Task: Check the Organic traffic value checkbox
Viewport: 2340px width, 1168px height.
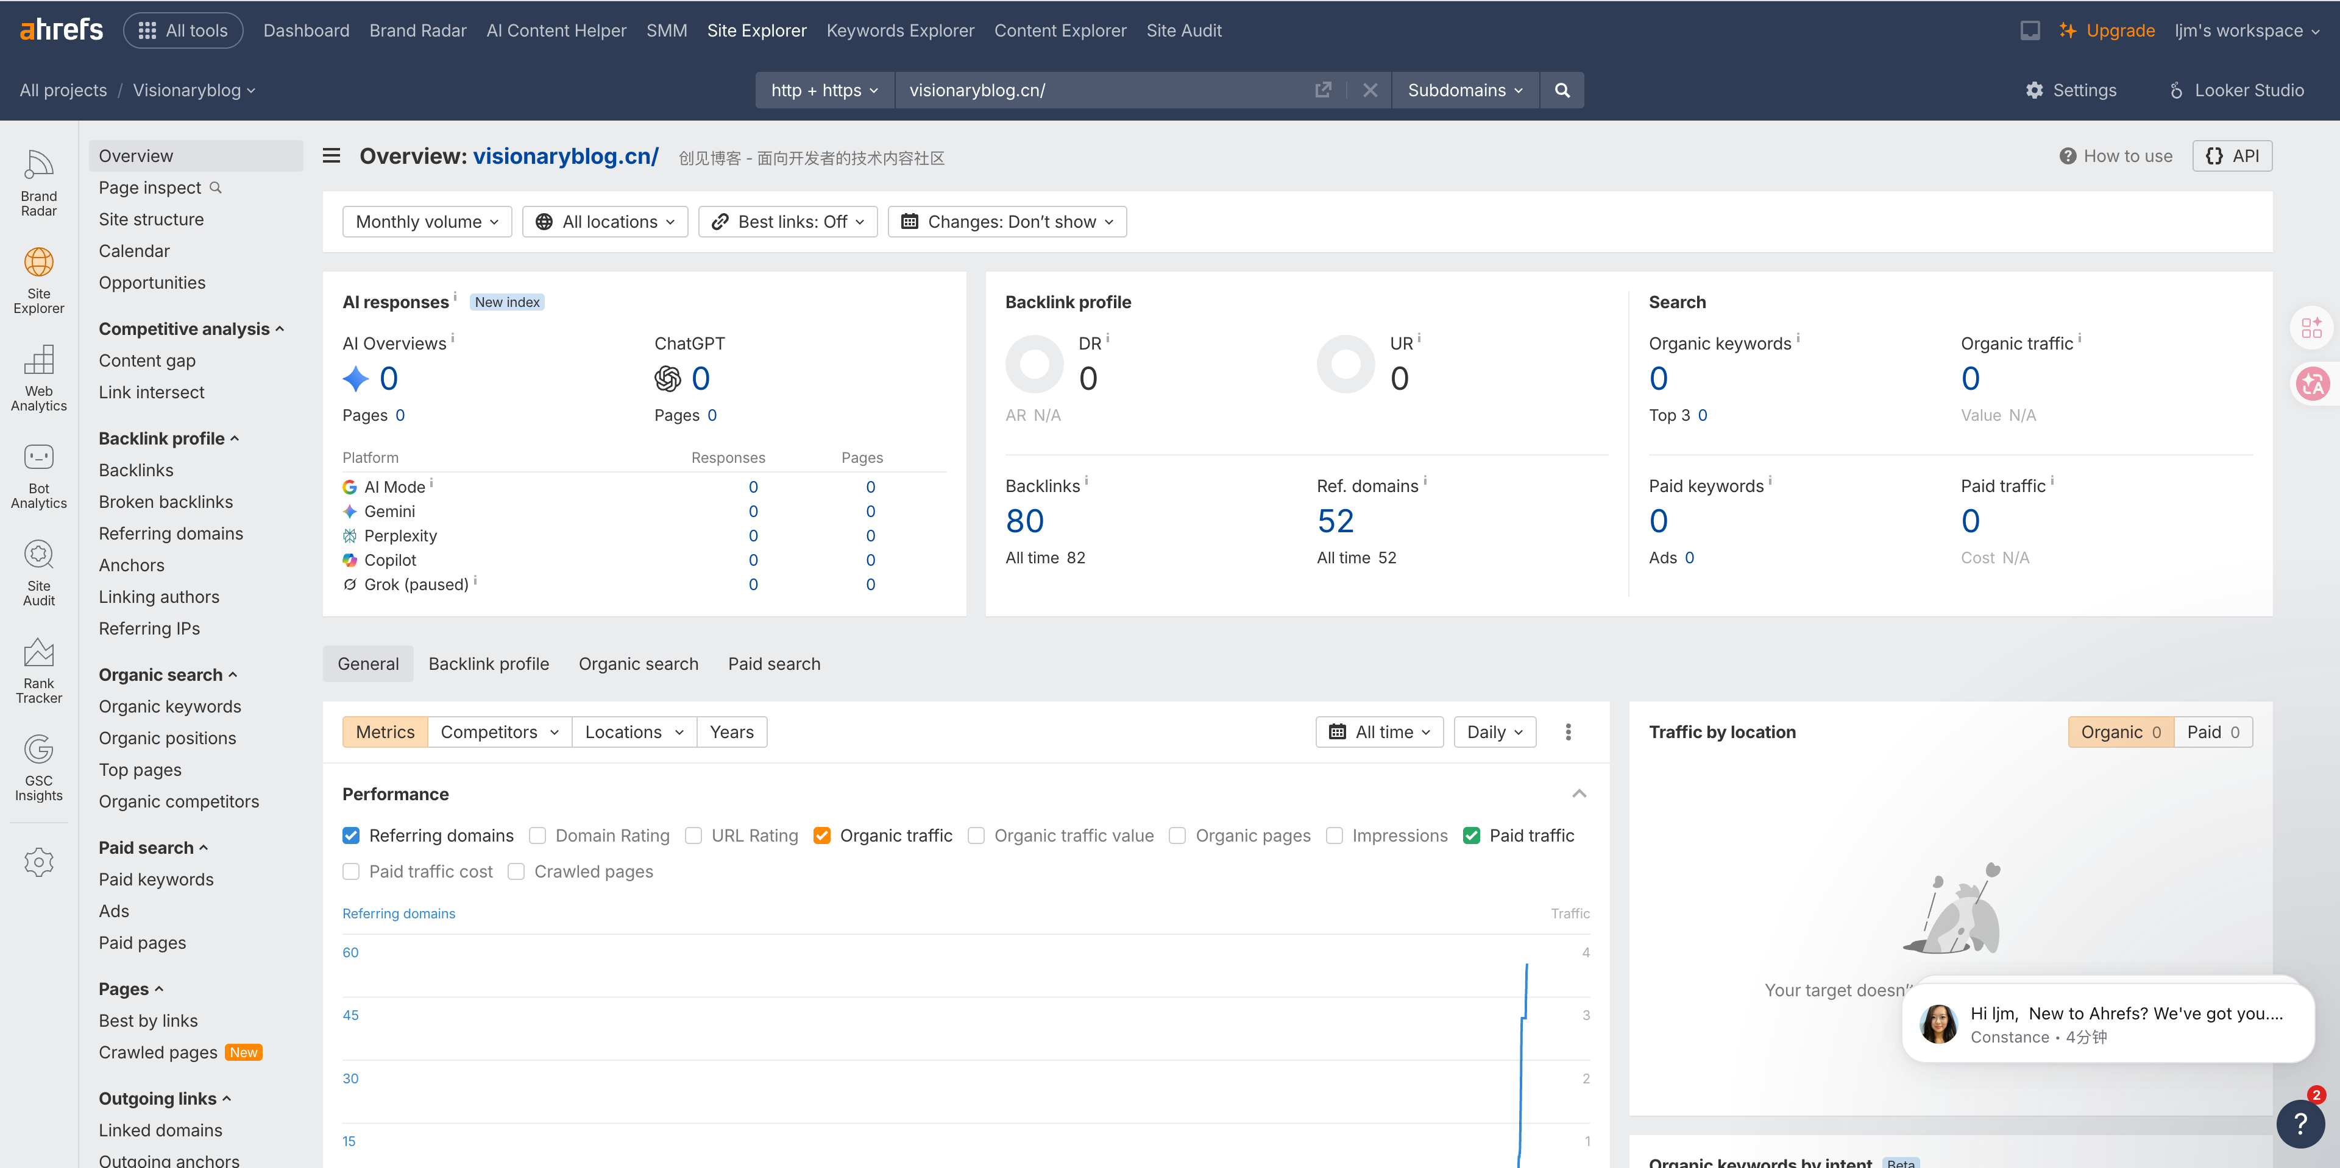Action: 976,835
